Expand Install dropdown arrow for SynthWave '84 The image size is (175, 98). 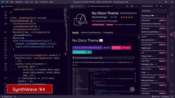click(165, 20)
